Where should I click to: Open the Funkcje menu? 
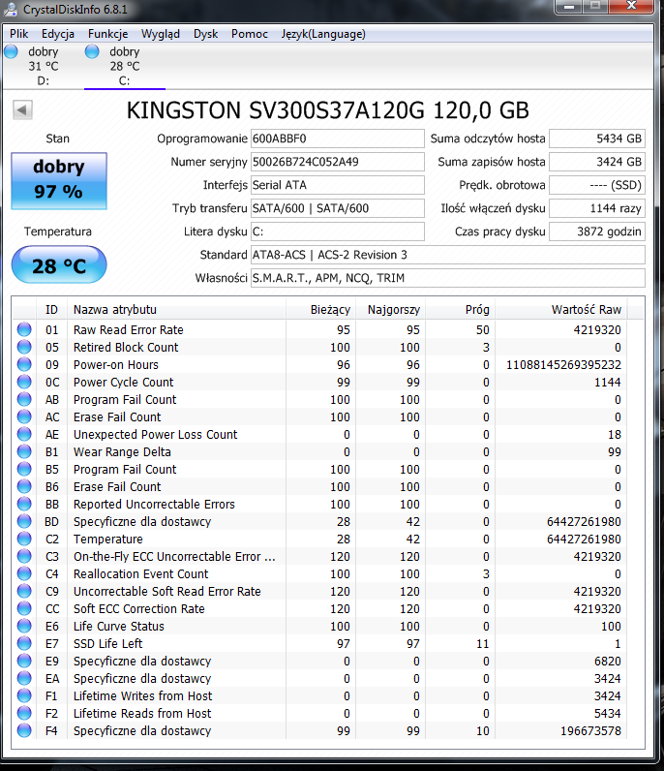point(108,34)
